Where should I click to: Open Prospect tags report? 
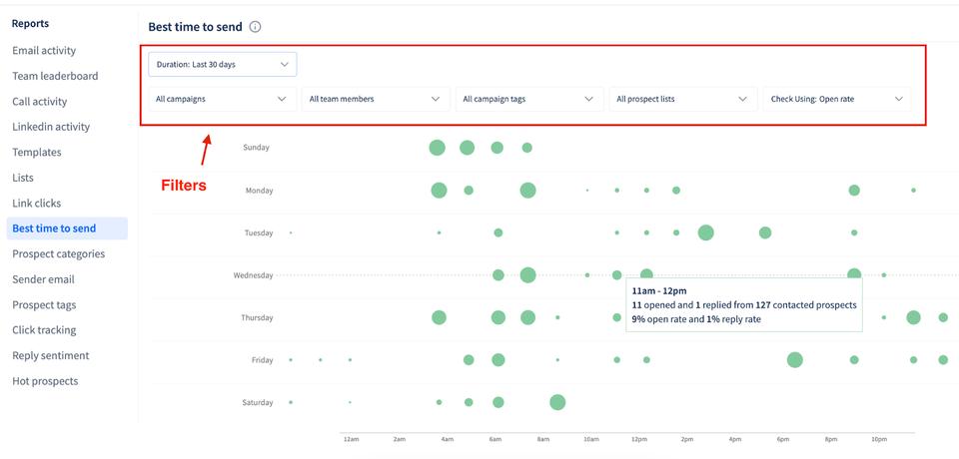click(44, 305)
